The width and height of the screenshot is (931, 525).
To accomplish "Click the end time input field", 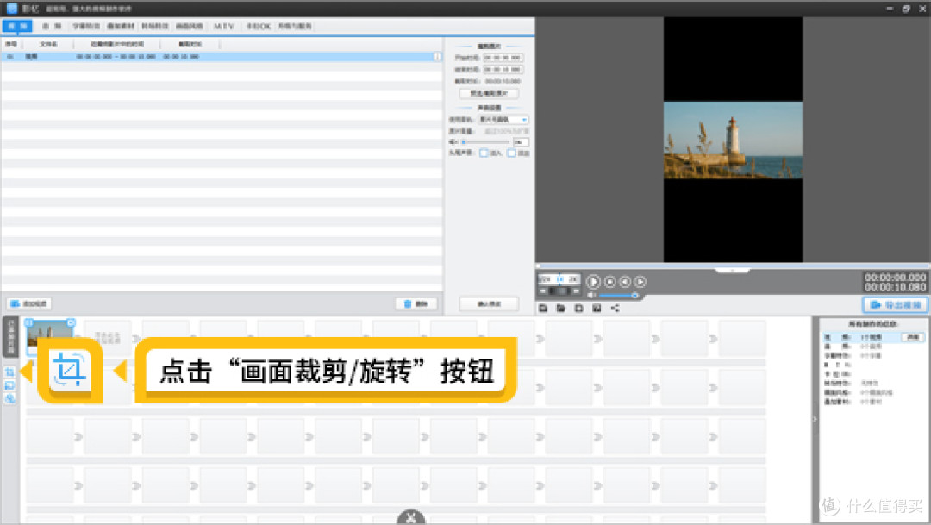I will 503,70.
